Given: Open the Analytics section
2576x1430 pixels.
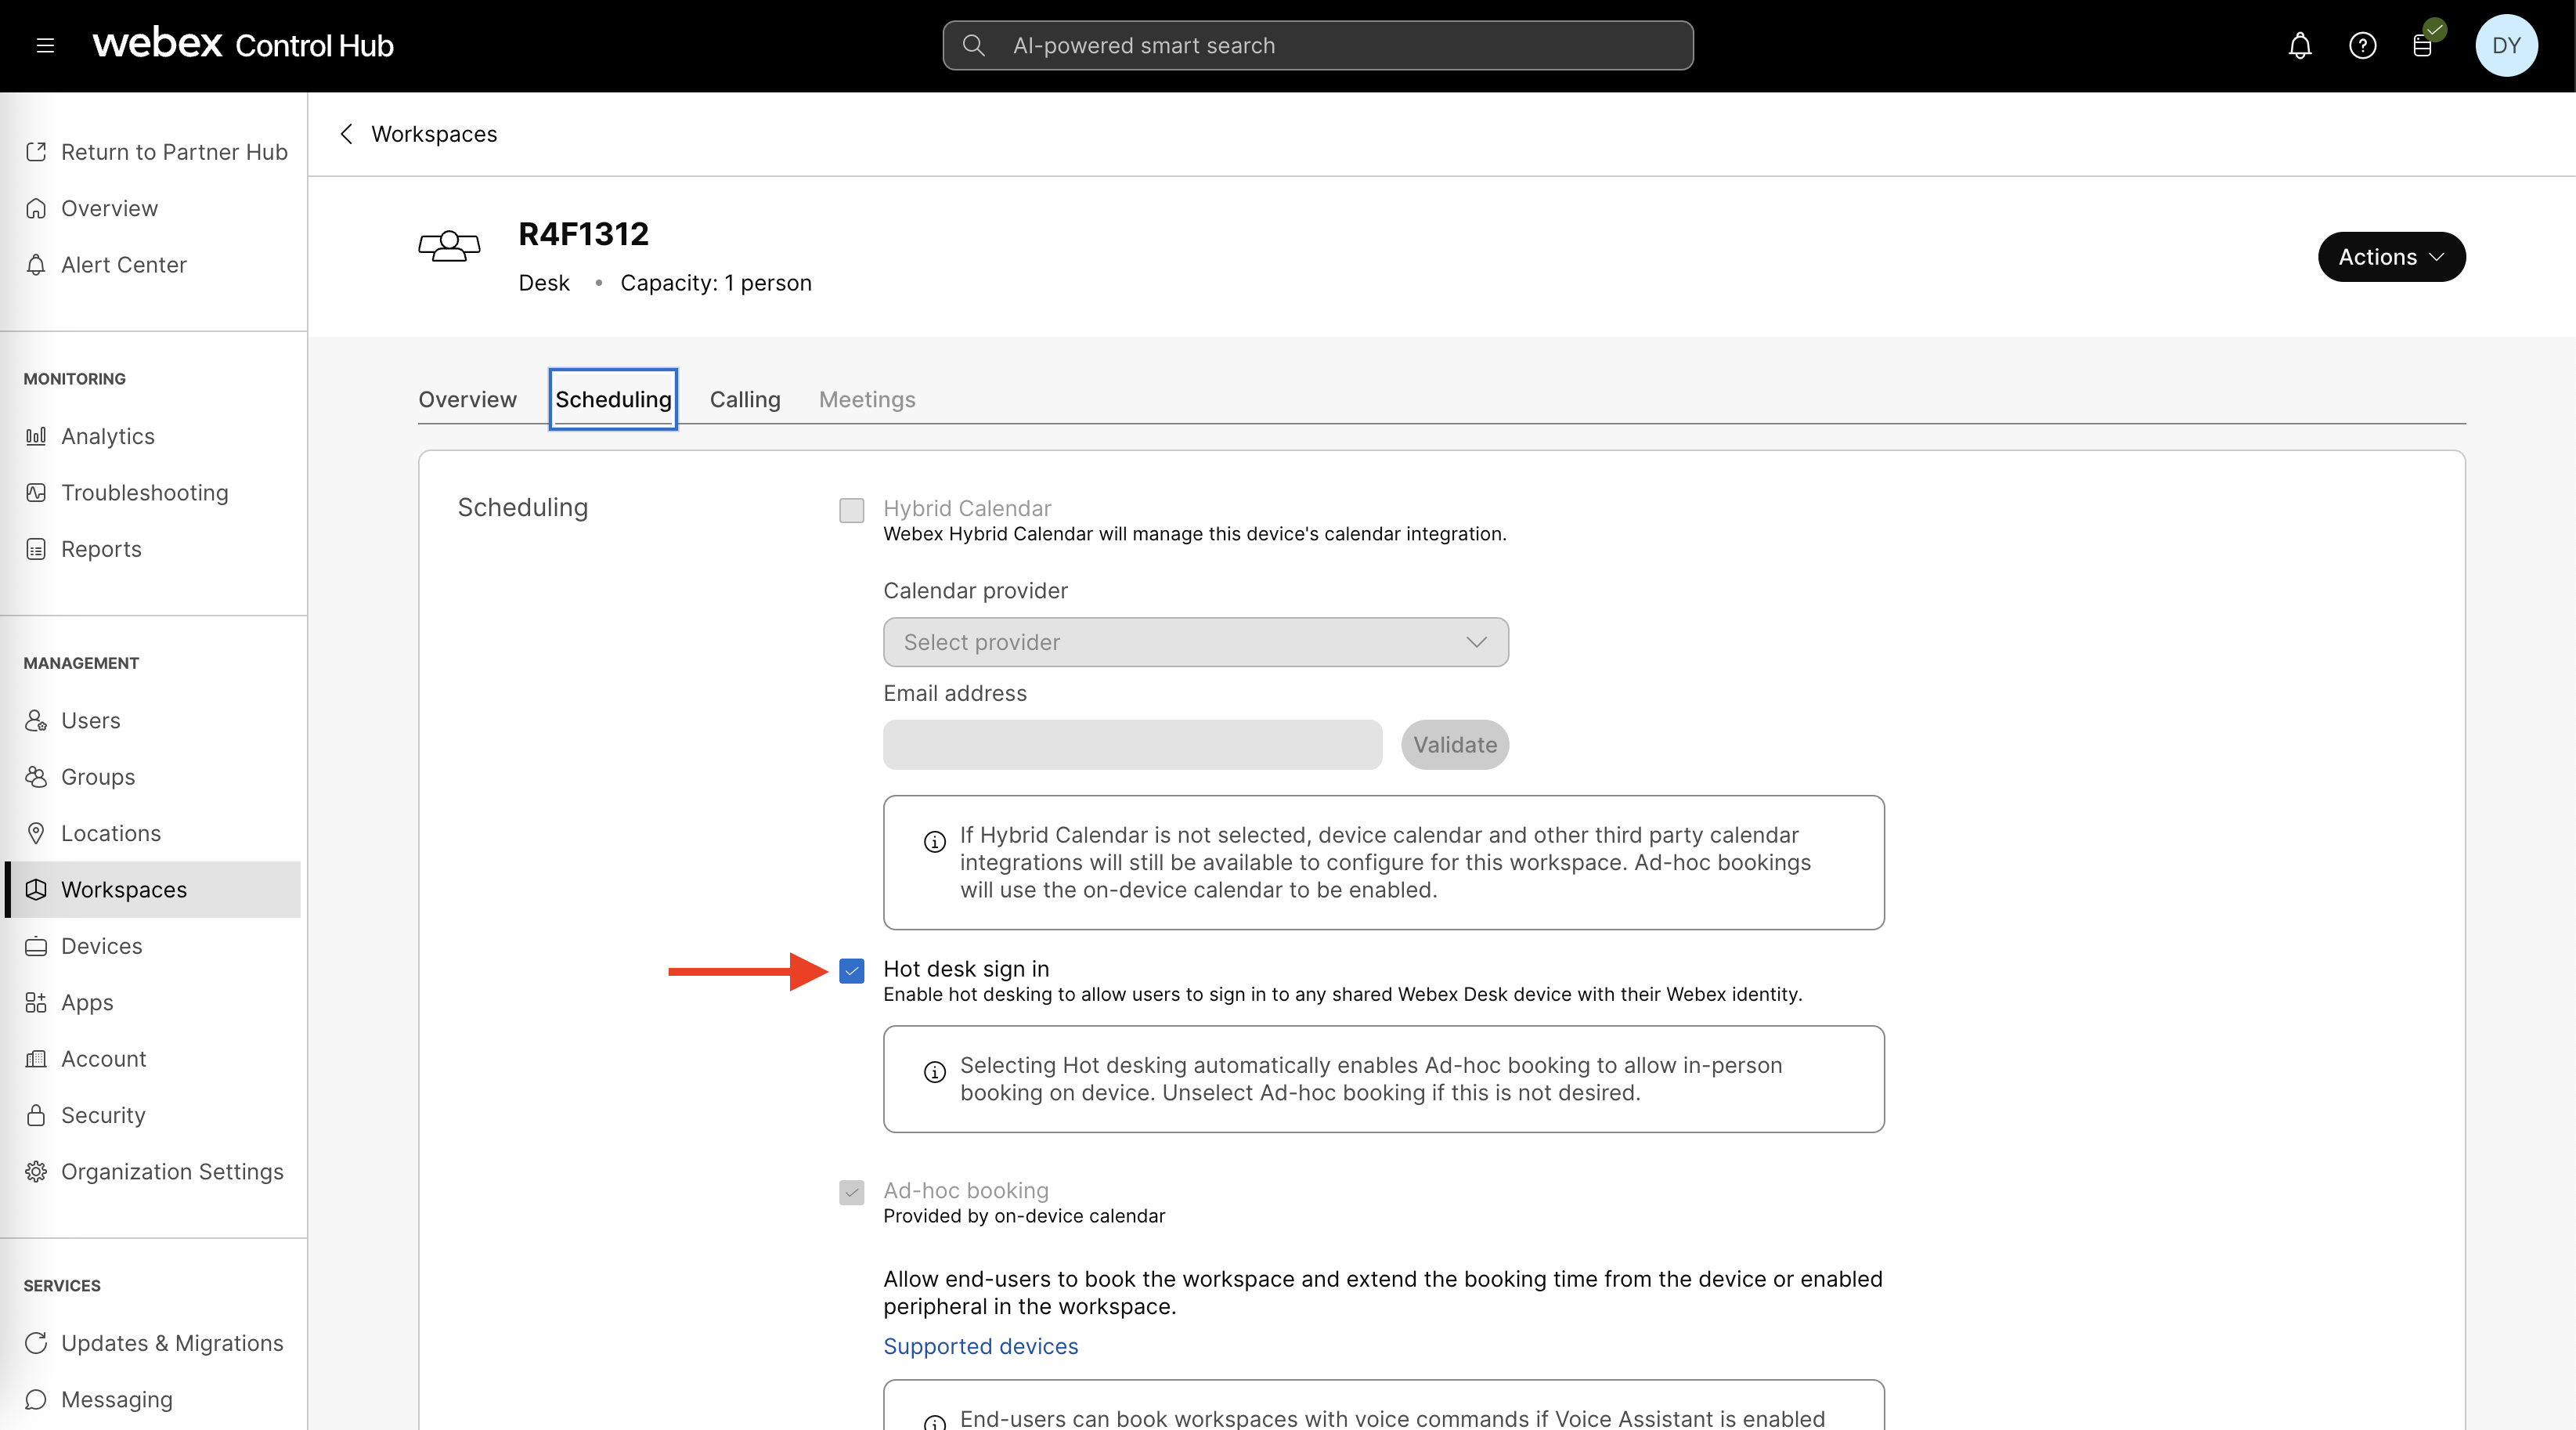Looking at the screenshot, I should click(x=107, y=436).
